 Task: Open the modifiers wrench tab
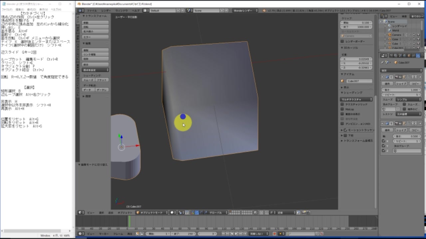pos(418,56)
